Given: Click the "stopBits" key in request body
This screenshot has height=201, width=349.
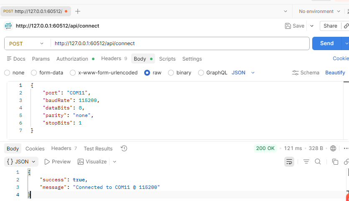Looking at the screenshot, I should pyautogui.click(x=57, y=123).
